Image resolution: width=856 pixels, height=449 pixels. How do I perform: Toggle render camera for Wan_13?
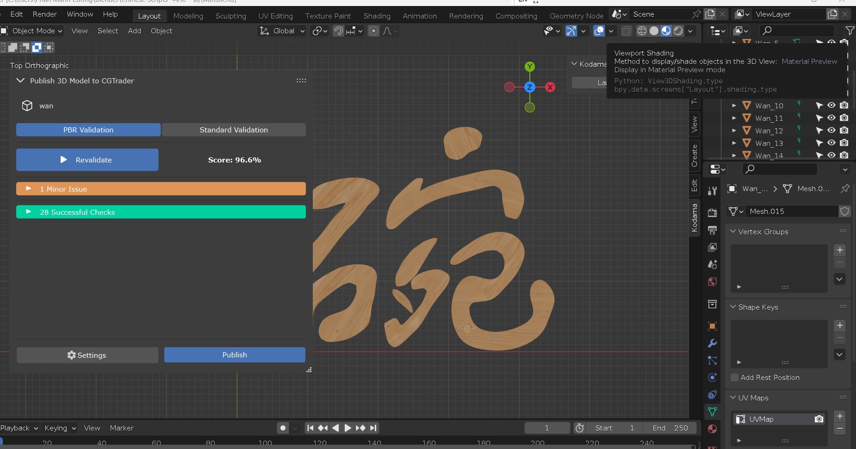[x=844, y=143]
